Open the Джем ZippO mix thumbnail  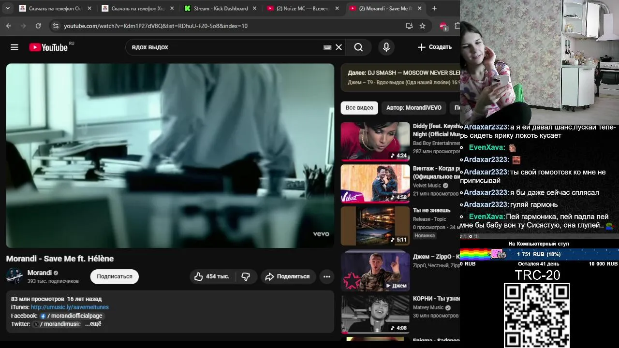(x=375, y=271)
